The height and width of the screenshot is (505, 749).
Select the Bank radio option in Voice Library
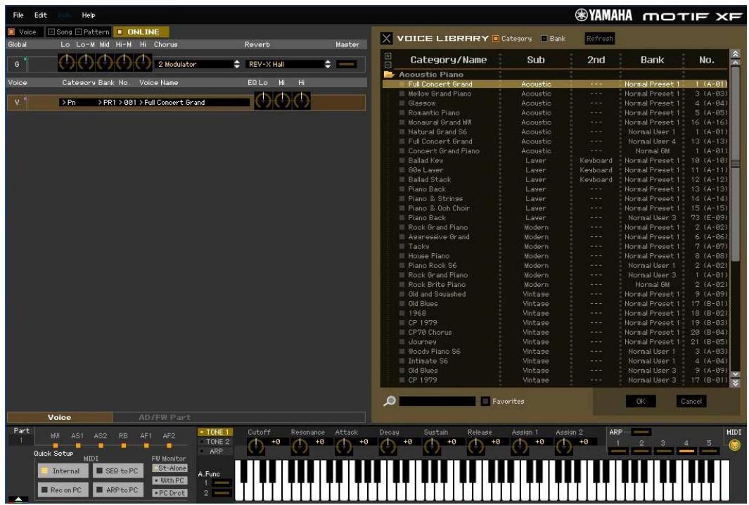click(x=544, y=38)
